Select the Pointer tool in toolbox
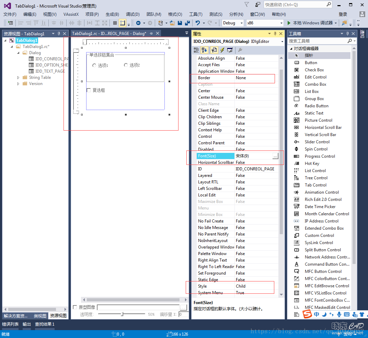Viewport: 368px width, 338px height. pyautogui.click(x=319, y=56)
